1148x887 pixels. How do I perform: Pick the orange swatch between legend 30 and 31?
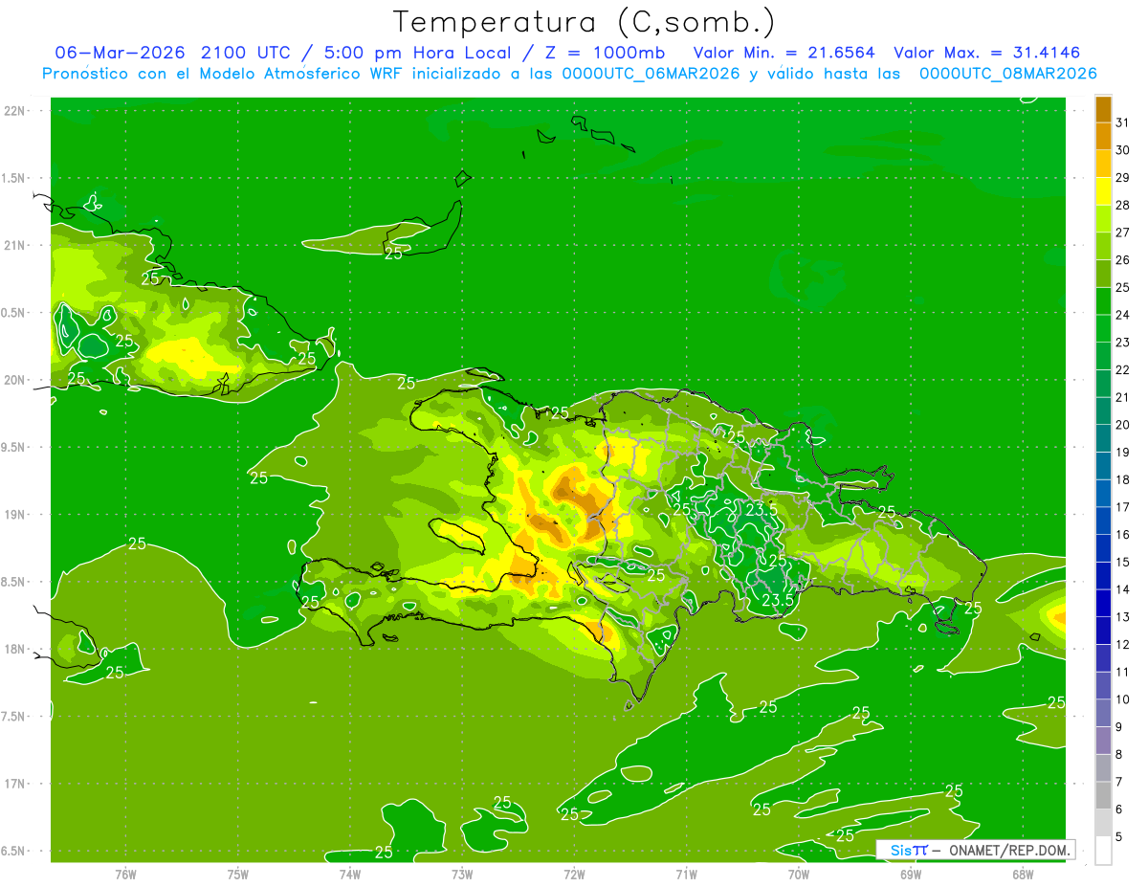click(1103, 136)
